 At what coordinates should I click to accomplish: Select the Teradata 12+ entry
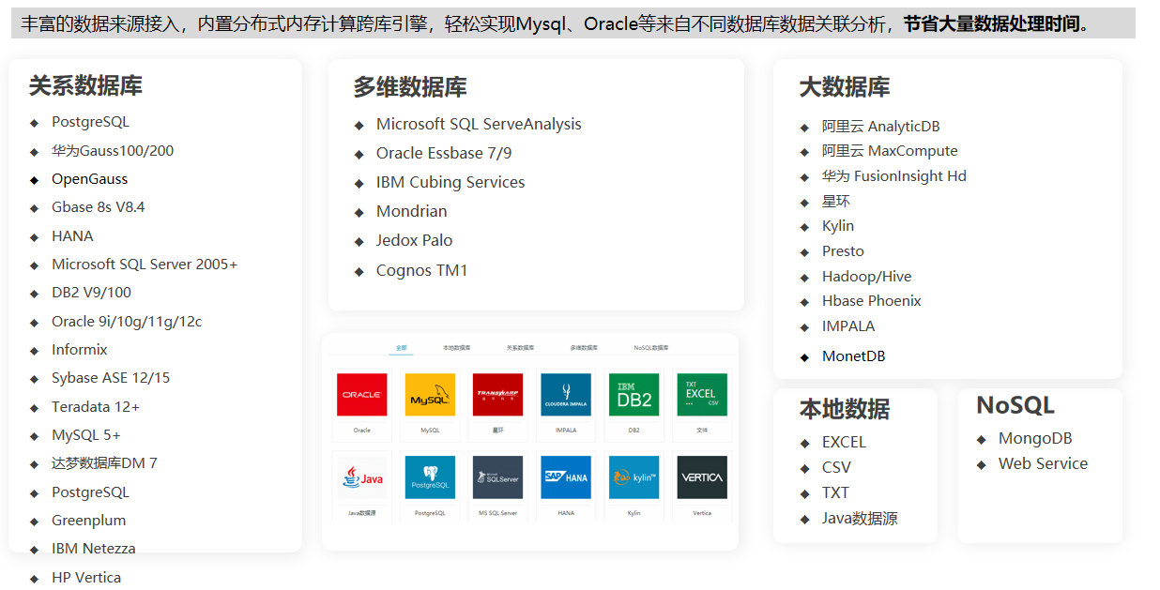96,407
